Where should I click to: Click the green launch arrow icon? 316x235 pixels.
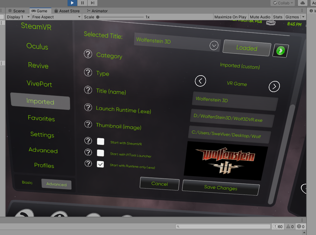[x=280, y=51]
